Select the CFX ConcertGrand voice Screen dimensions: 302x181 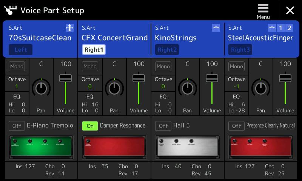115,38
